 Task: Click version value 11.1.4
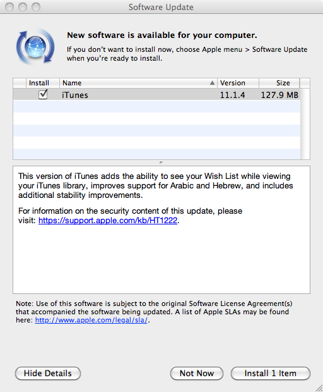[232, 95]
